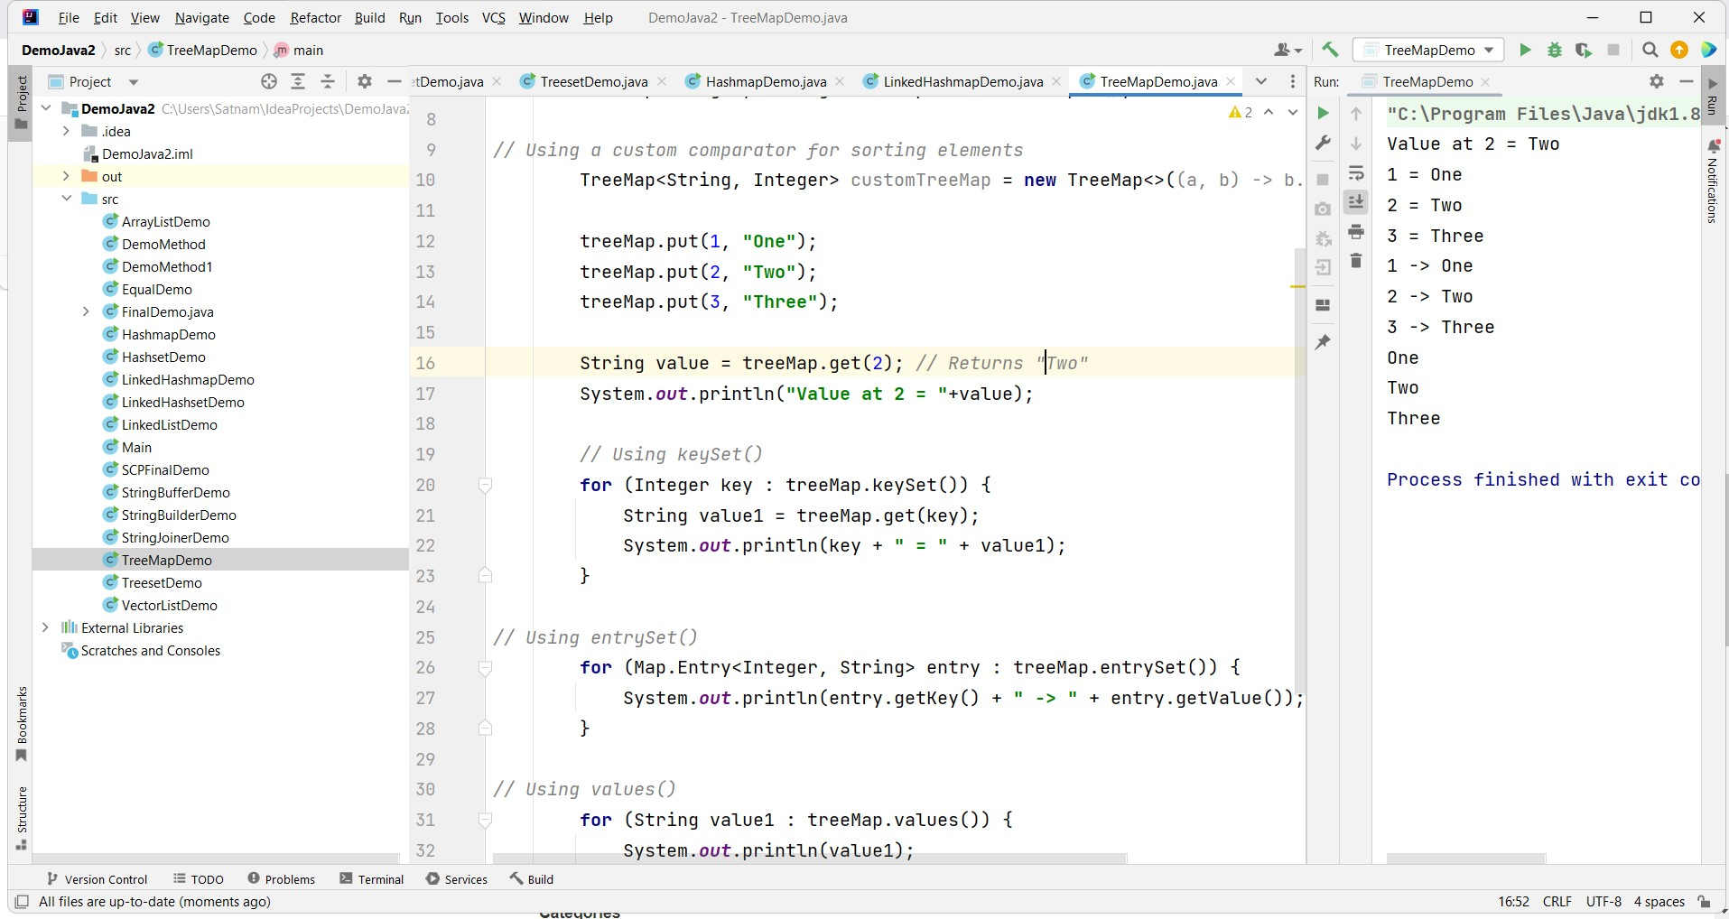Toggle soft-wrap in console

pyautogui.click(x=1356, y=173)
